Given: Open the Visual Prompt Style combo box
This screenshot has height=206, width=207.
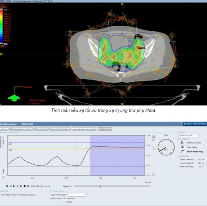Looking at the screenshot, I should click(77, 195).
